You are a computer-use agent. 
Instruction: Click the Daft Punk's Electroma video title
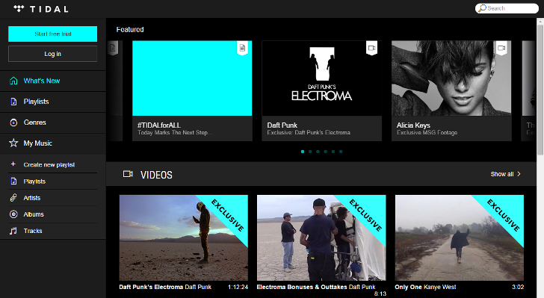point(151,287)
